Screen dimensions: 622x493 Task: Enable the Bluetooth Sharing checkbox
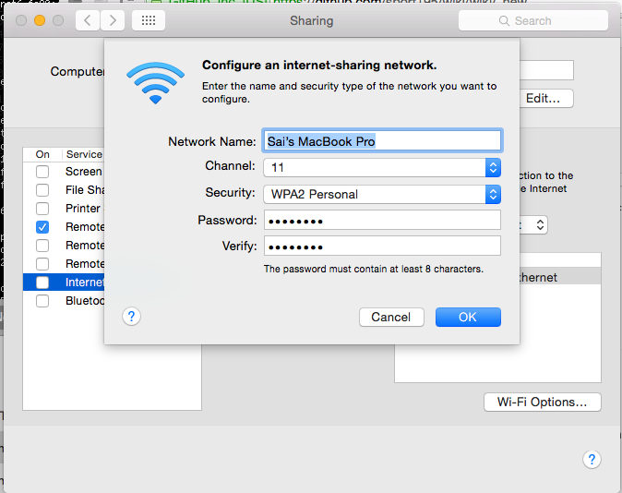42,301
